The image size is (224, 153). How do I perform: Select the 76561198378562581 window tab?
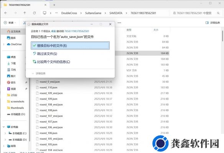pyautogui.click(x=25, y=5)
